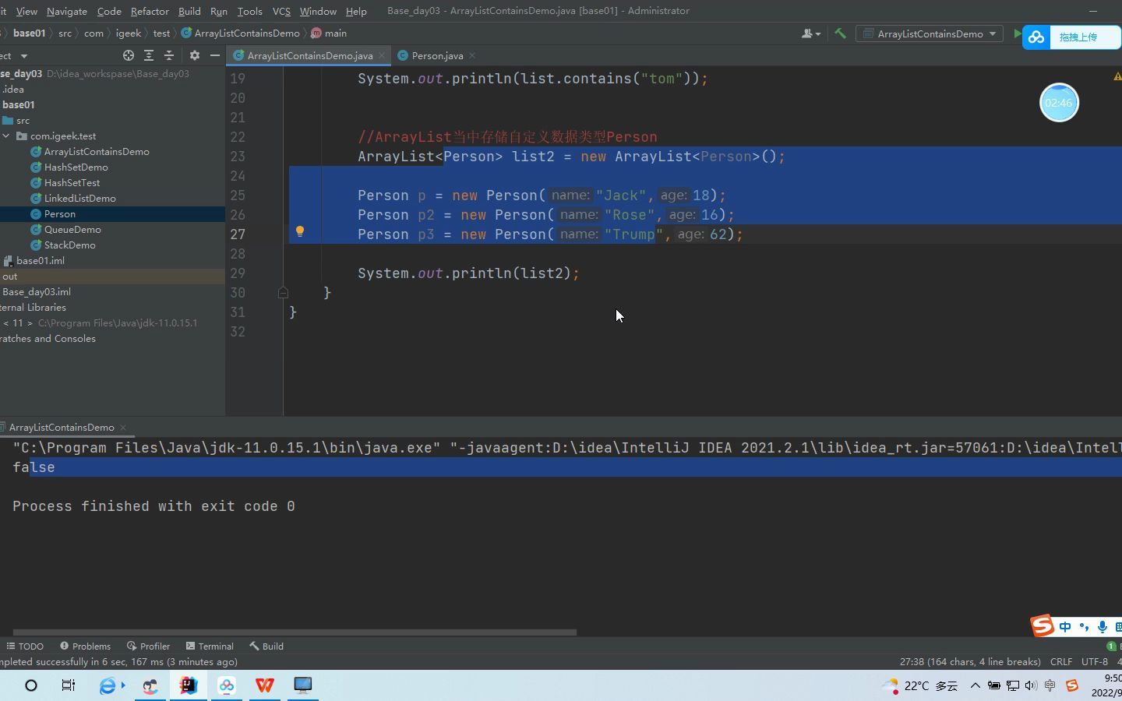Click the Base_day03.iml file entry

[x=37, y=292]
